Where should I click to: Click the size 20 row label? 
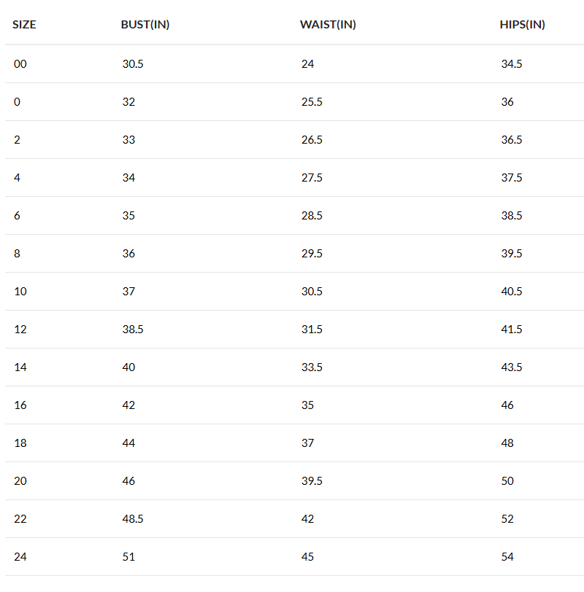pyautogui.click(x=20, y=481)
